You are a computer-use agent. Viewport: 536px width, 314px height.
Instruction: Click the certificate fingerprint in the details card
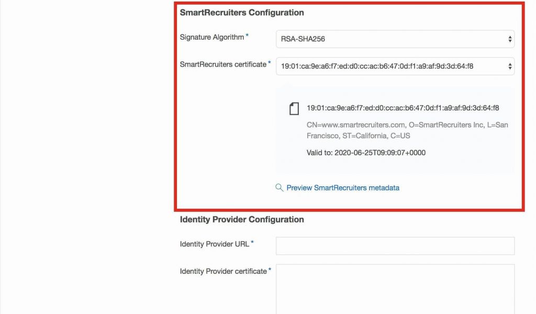coord(403,108)
